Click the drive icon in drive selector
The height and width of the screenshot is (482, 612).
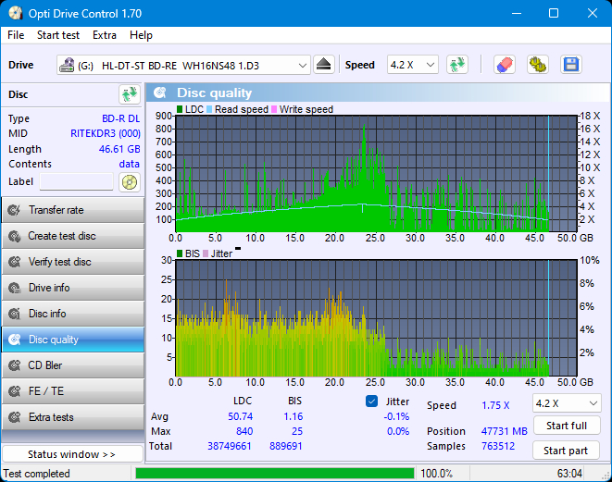[67, 65]
